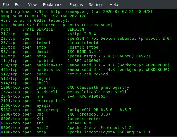Click the STATE column header
The image size is (177, 137).
click(x=28, y=29)
